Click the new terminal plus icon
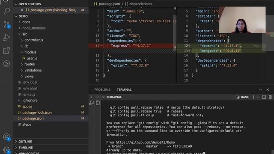 tap(253, 97)
